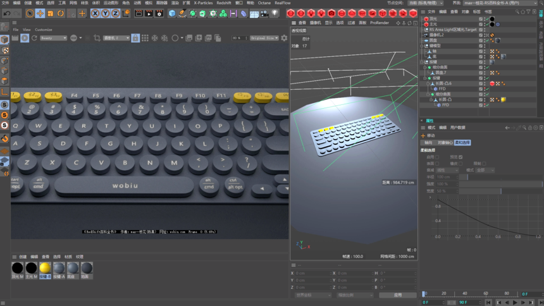
Task: Open the 模式 mode dropdown
Action: click(485, 170)
